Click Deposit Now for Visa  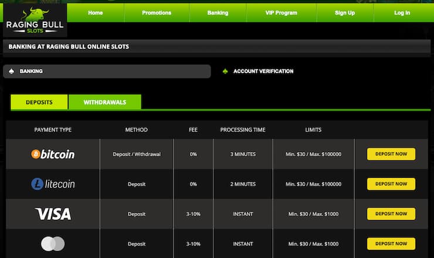coord(391,214)
